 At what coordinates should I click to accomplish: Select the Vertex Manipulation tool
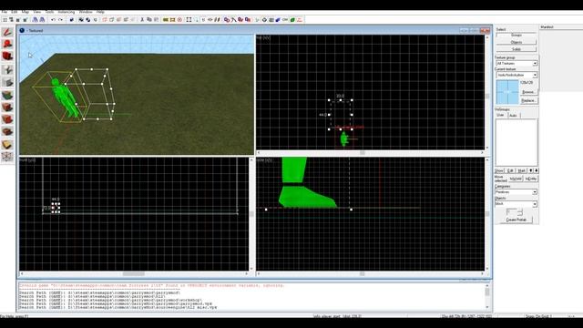[x=7, y=157]
